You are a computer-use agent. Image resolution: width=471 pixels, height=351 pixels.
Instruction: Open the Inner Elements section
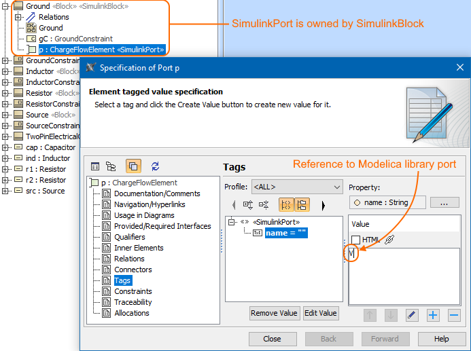[x=139, y=248]
